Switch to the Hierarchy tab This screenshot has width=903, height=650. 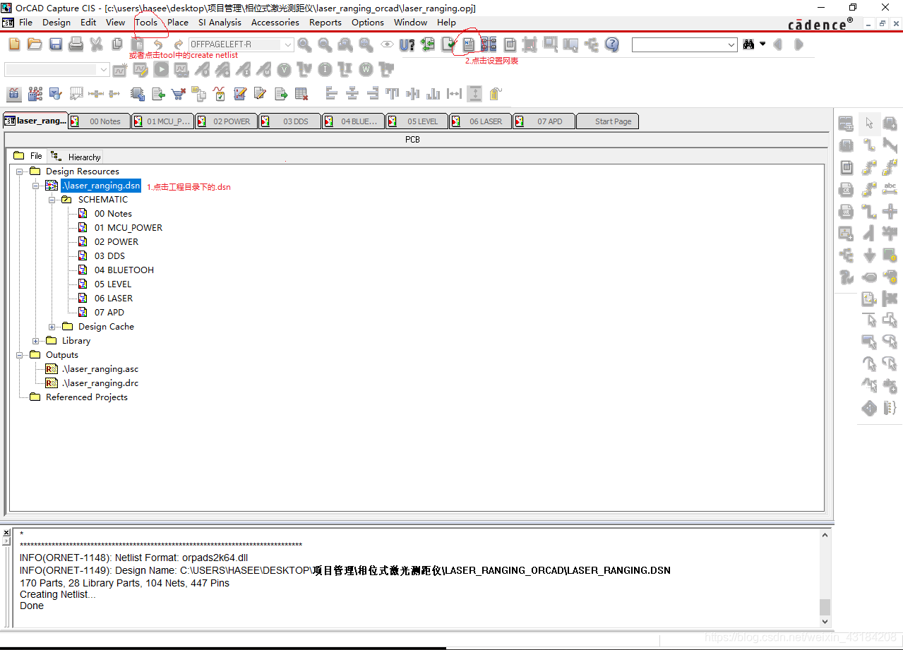(x=77, y=157)
